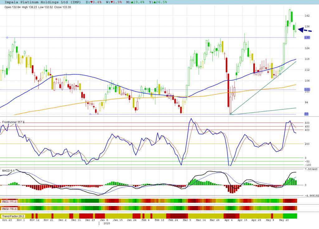The image size is (319, 229).
Task: Click the Nov 1 date label
Action: 21,220
